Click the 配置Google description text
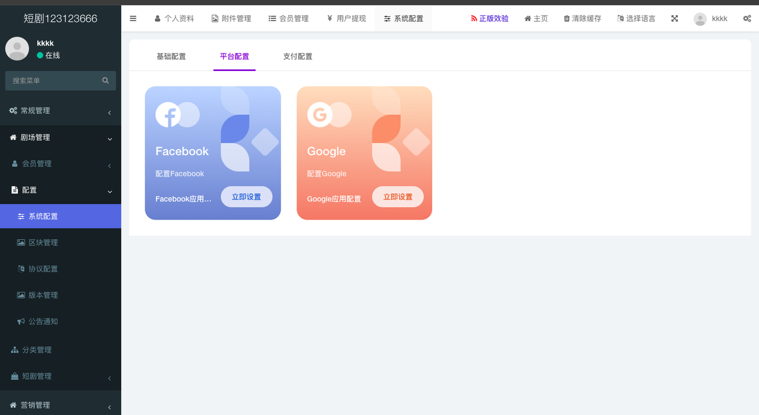759x415 pixels. pyautogui.click(x=327, y=174)
